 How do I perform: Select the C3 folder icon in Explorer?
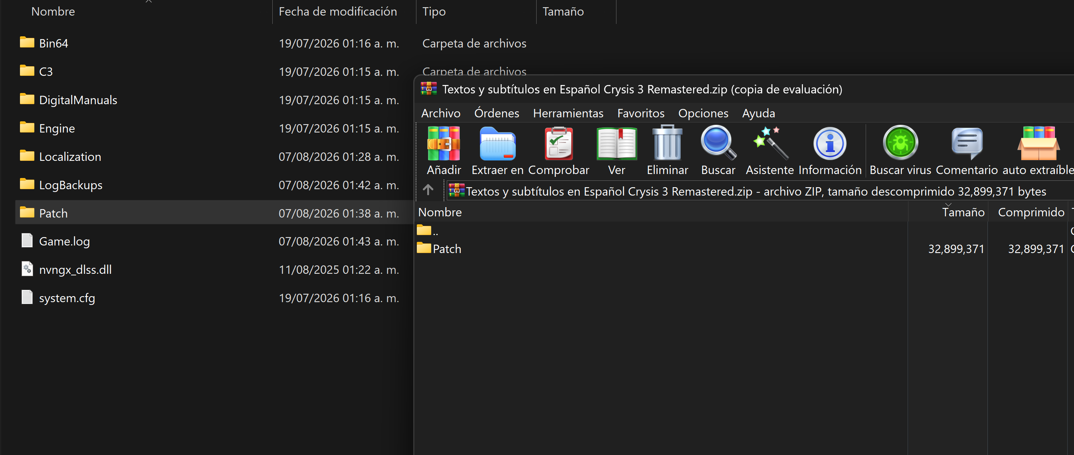(x=27, y=71)
